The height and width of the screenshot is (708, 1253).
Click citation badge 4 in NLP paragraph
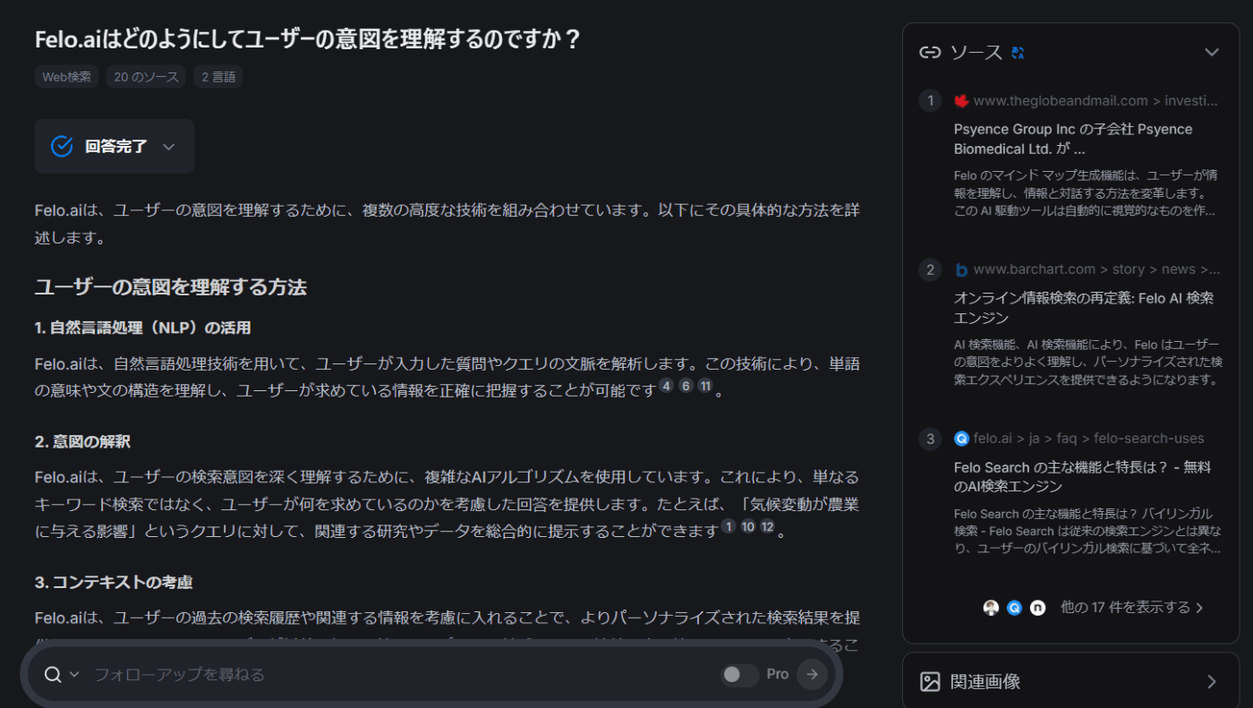[x=666, y=386]
